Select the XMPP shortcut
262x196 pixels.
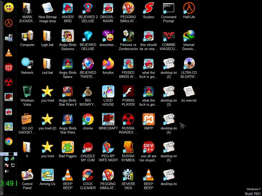149,122
